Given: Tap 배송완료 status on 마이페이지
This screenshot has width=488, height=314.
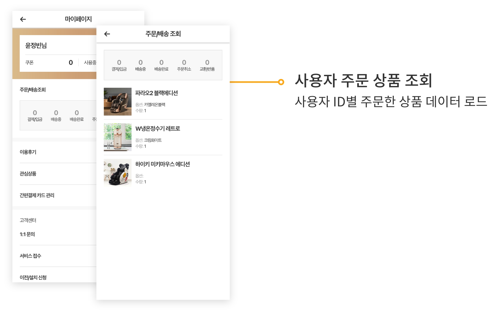Looking at the screenshot, I should click(x=77, y=116).
